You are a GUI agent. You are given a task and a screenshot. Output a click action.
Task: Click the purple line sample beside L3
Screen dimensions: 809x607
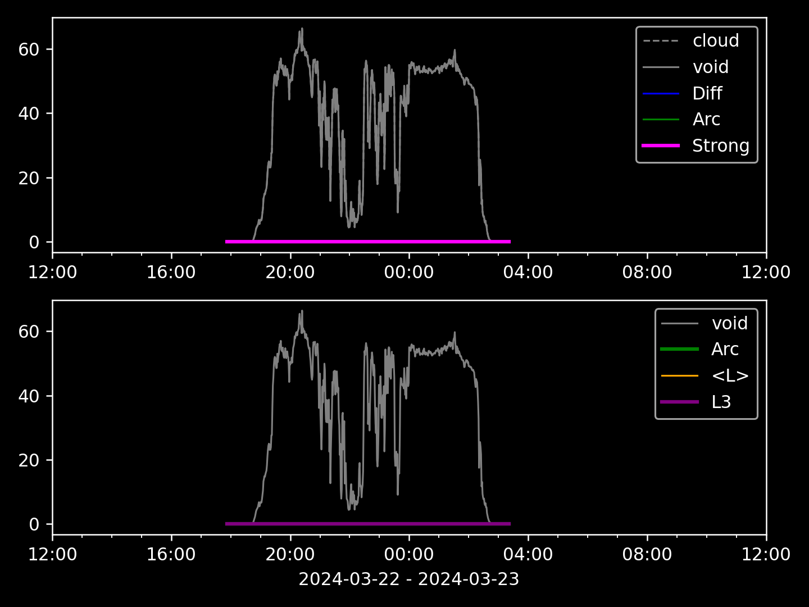[x=680, y=402]
